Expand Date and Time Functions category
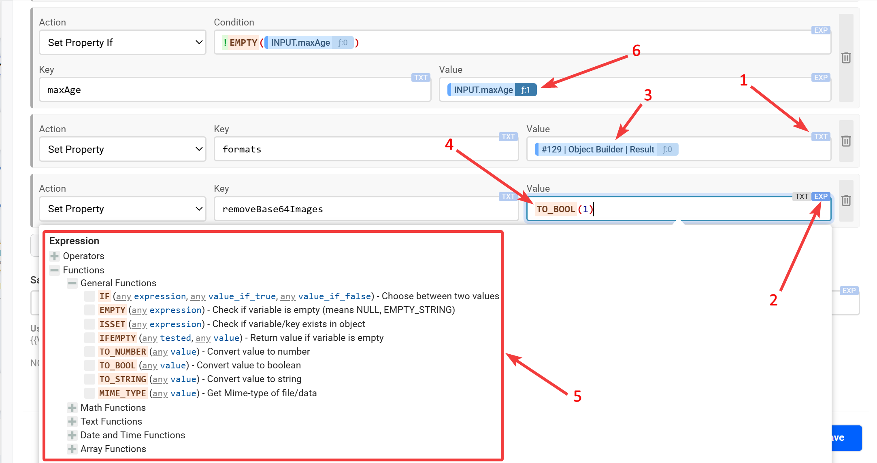The height and width of the screenshot is (463, 877). point(72,435)
